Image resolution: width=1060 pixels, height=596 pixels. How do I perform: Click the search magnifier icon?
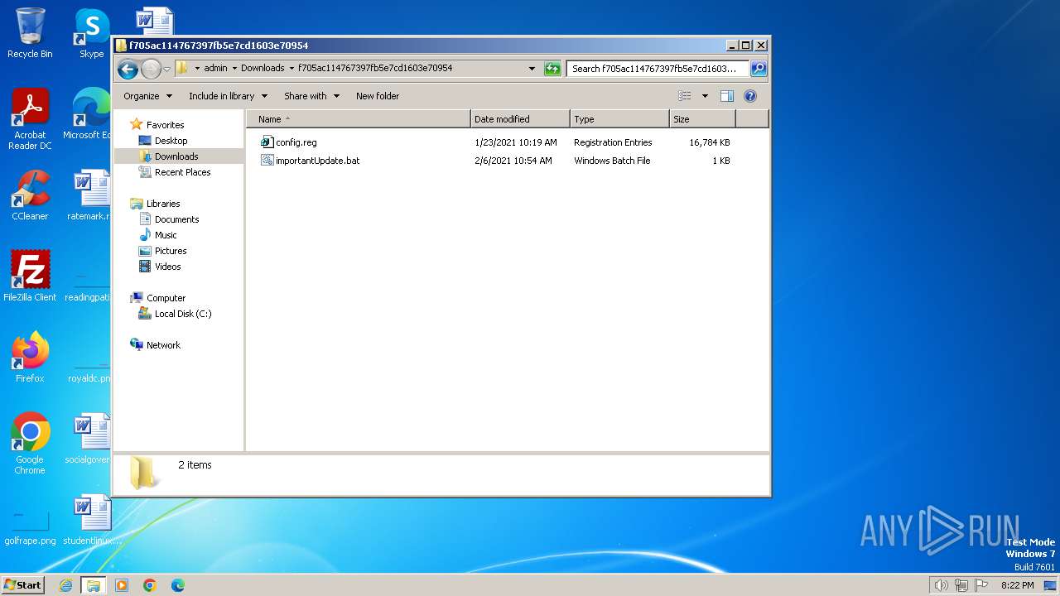point(759,69)
